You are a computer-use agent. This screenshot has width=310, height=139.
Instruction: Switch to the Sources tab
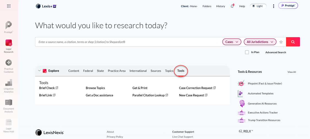(156, 71)
